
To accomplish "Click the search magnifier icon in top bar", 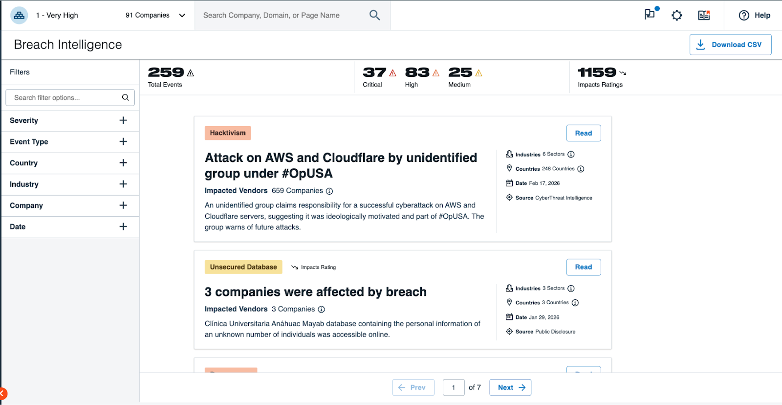I will tap(374, 15).
